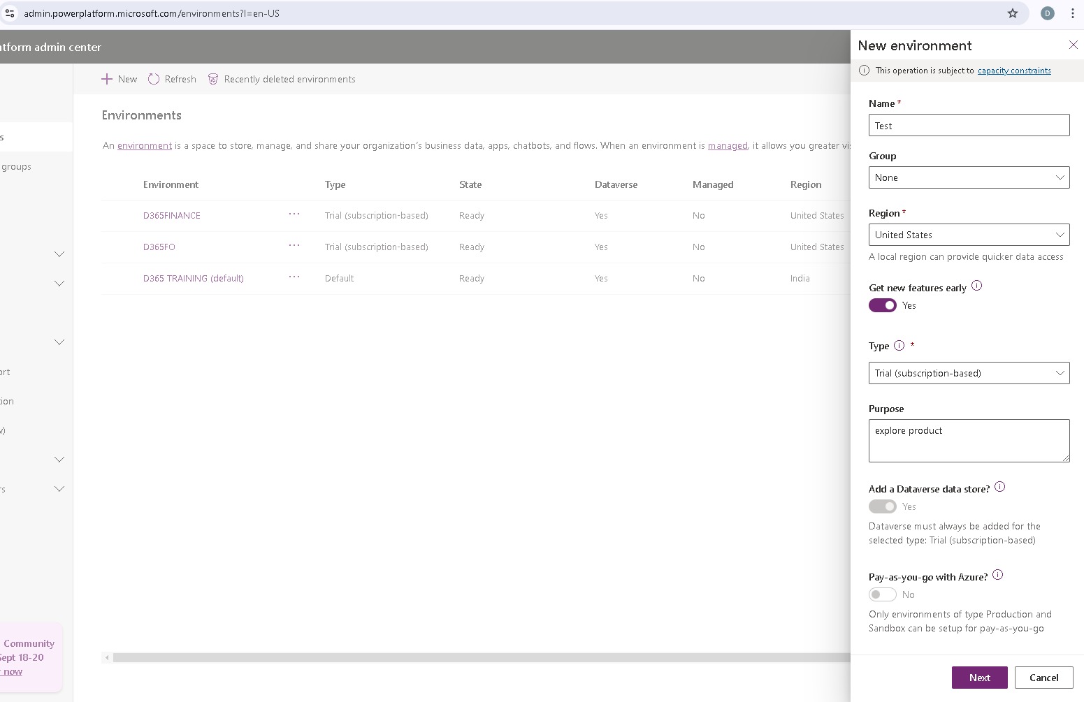Click the Name input field
Screen dimensions: 1084x702
tap(969, 126)
